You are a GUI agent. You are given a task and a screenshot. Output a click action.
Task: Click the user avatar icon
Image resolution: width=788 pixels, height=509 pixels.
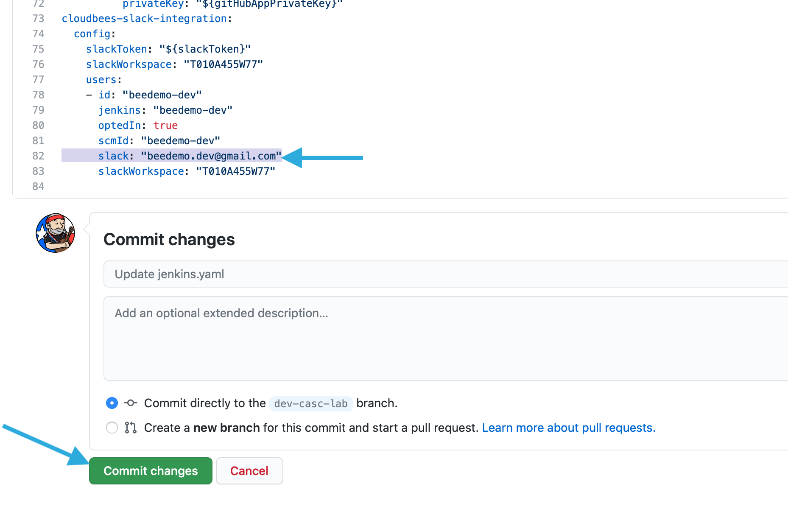coord(55,233)
